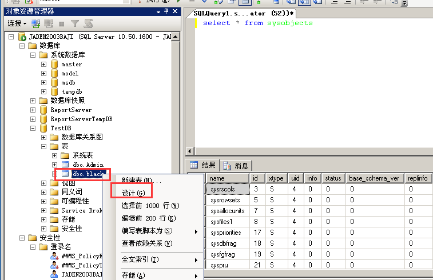Click the query editor horizontal scroll left arrow
This screenshot has height=280, width=433.
[x=189, y=151]
